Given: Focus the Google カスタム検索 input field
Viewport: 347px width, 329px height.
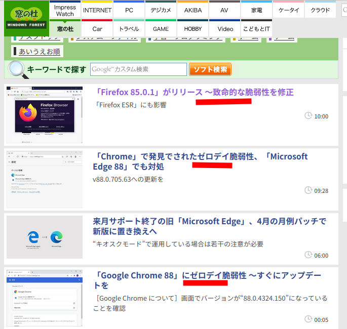Looking at the screenshot, I should [138, 69].
